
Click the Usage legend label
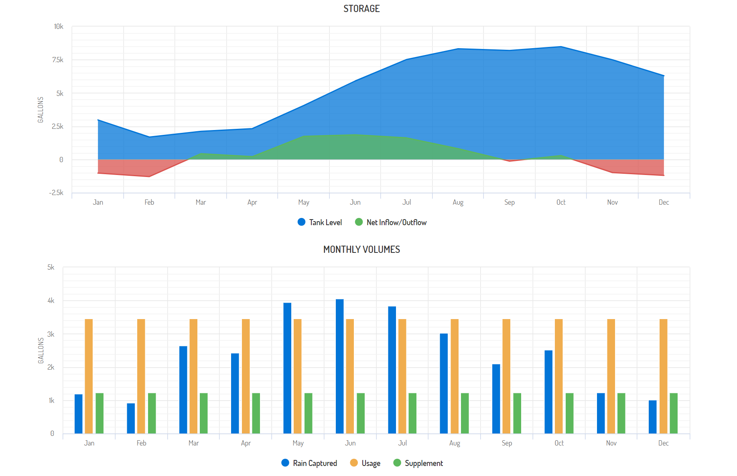tap(371, 463)
